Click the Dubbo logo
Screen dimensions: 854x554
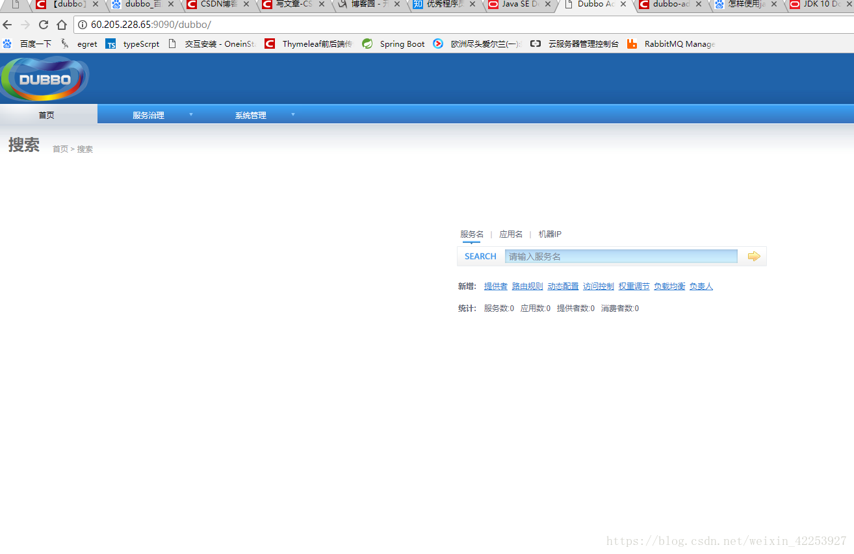tap(44, 79)
